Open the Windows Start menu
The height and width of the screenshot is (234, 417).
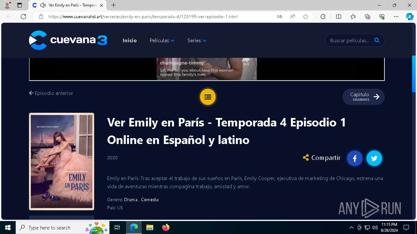pos(8,227)
